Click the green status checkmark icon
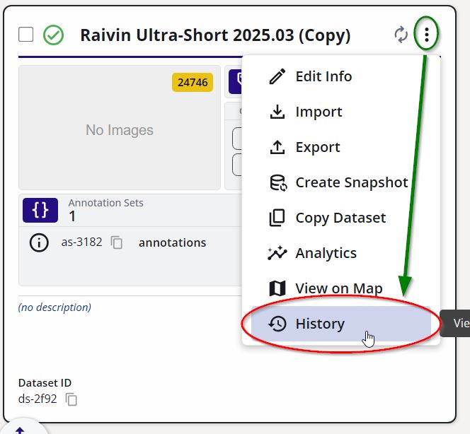The width and height of the screenshot is (470, 434). (53, 35)
